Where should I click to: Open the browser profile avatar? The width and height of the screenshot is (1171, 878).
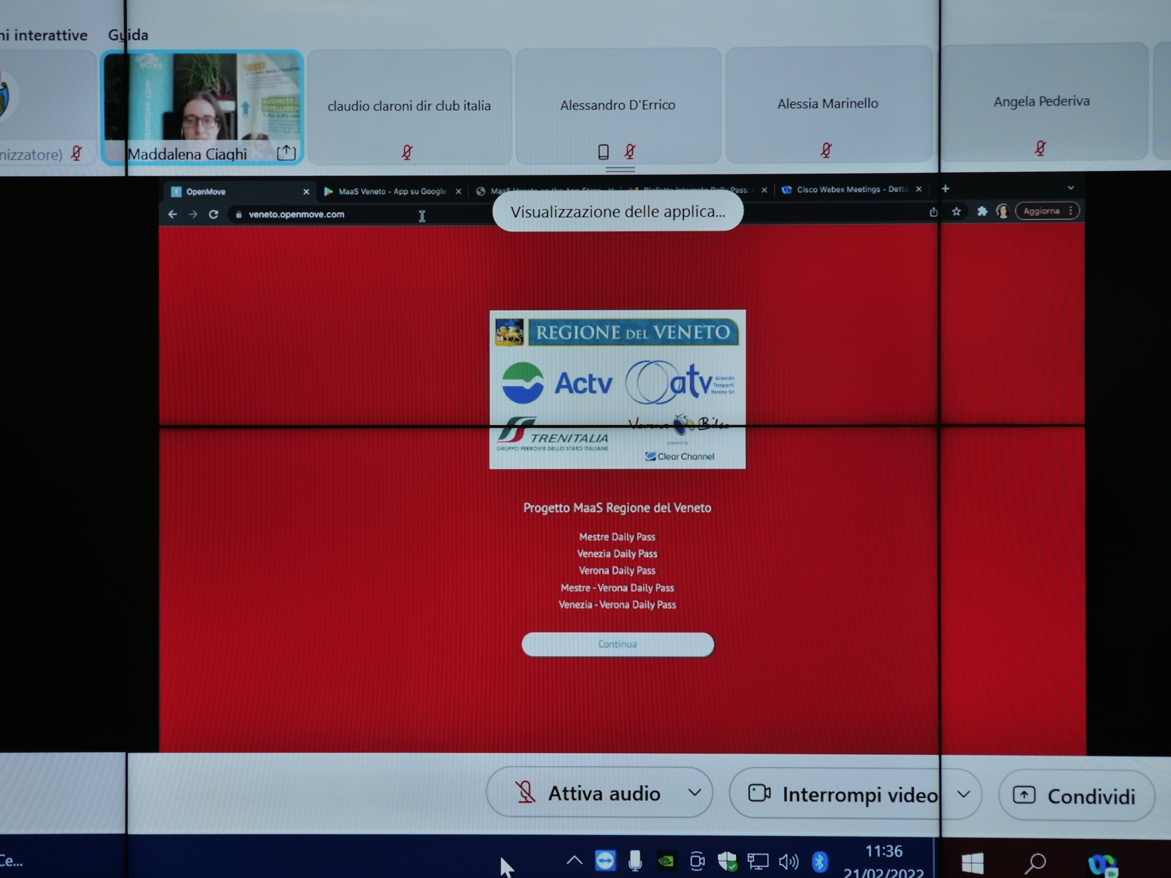click(1002, 212)
